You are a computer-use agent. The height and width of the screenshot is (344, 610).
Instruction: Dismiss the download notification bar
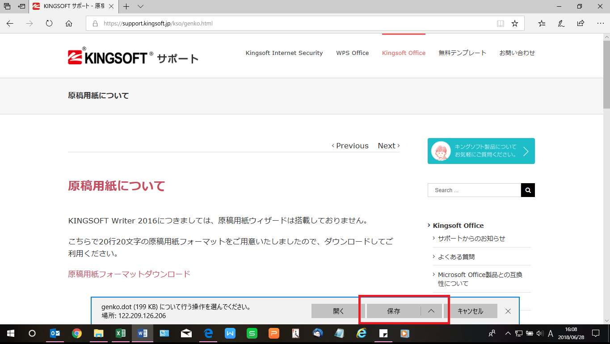pyautogui.click(x=508, y=311)
